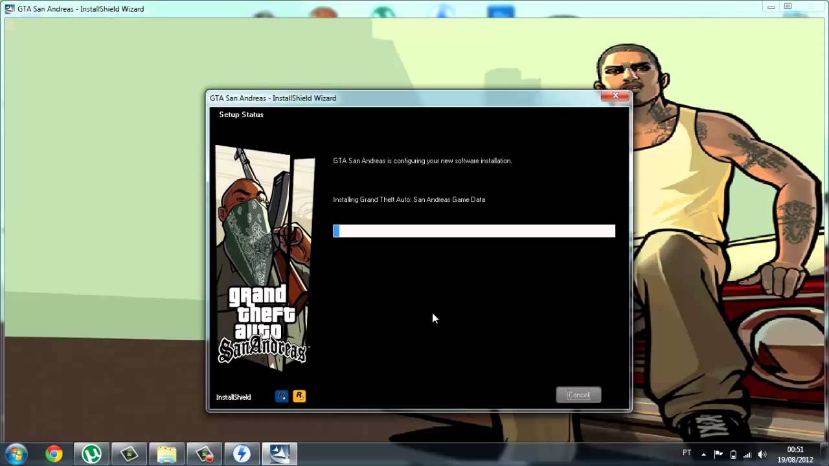Open Daemon Tools lightning bolt icon
The image size is (829, 466).
click(x=242, y=454)
